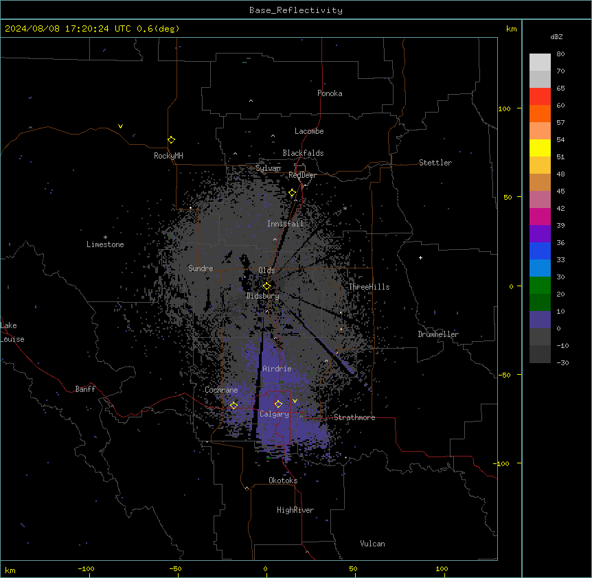Click the Lacombe city label
The width and height of the screenshot is (592, 578).
309,131
